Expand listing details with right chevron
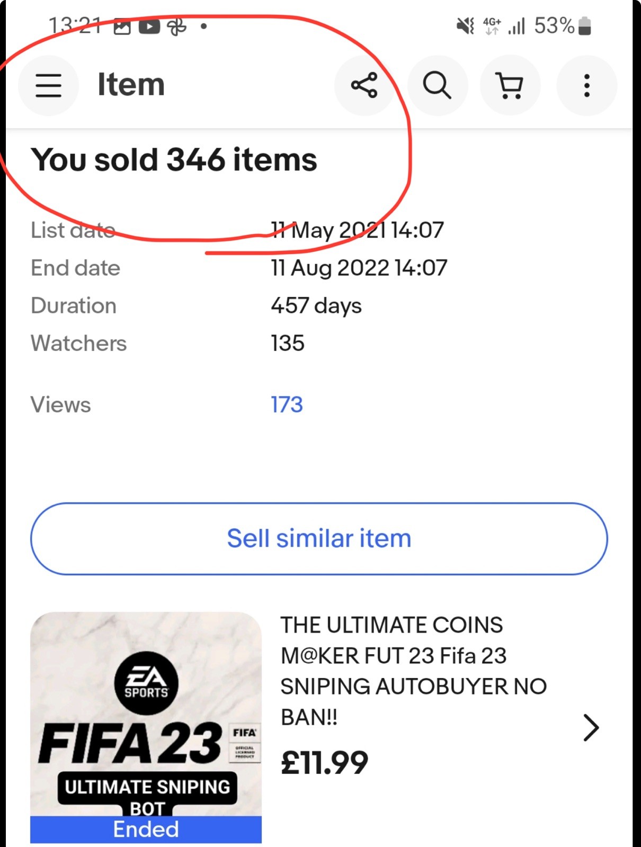Screen dimensions: 641x847 click(591, 727)
